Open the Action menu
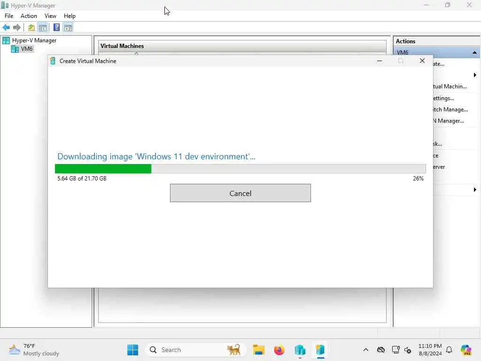481x361 pixels. (x=29, y=16)
